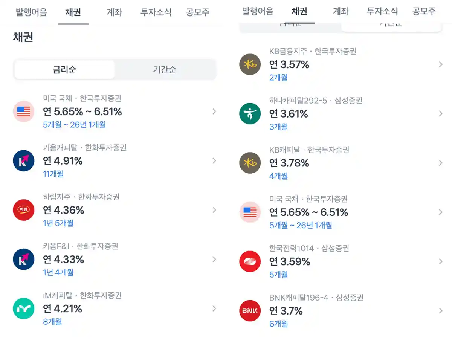Click the BNK캐피탈 logo icon
452x339 pixels.
[x=250, y=310]
